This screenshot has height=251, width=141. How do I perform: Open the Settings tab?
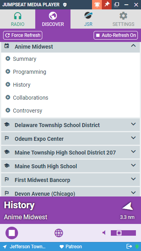click(x=123, y=19)
